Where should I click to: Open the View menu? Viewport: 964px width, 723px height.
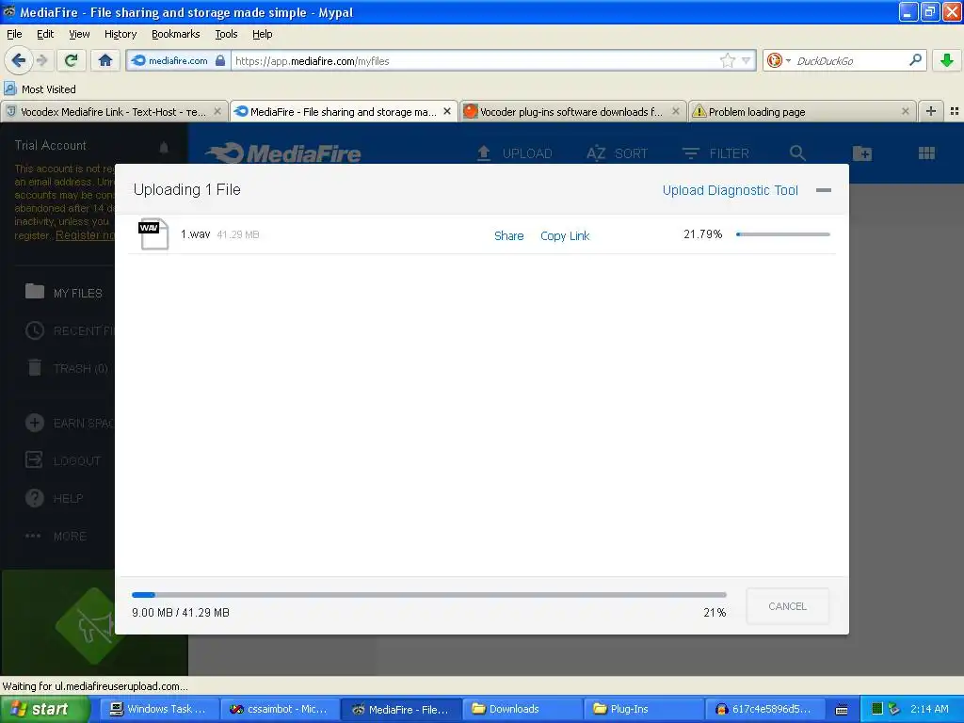(x=79, y=34)
